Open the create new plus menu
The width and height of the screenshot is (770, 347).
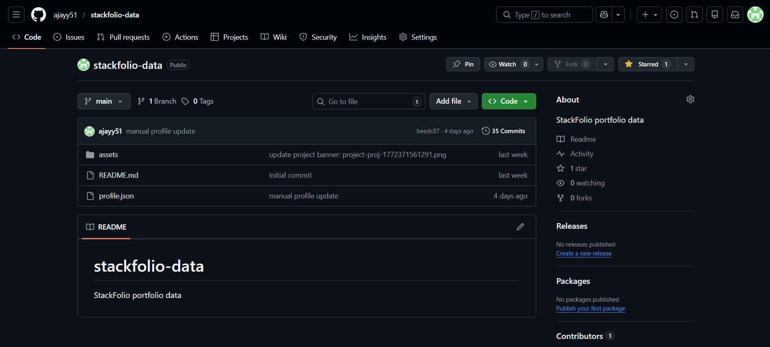[649, 15]
